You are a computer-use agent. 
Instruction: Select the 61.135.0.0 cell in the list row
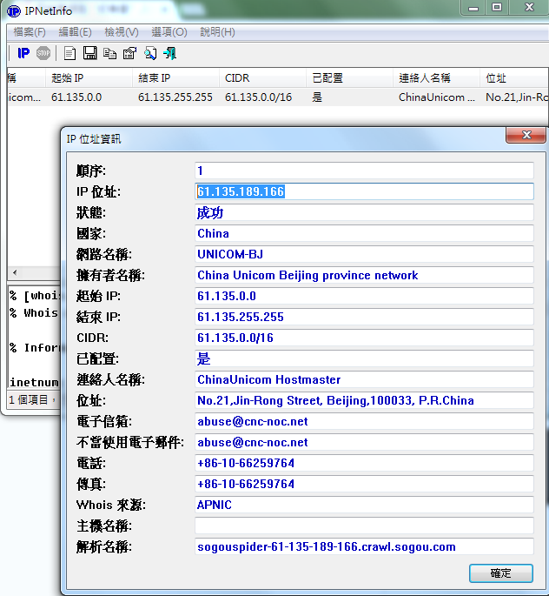(76, 97)
